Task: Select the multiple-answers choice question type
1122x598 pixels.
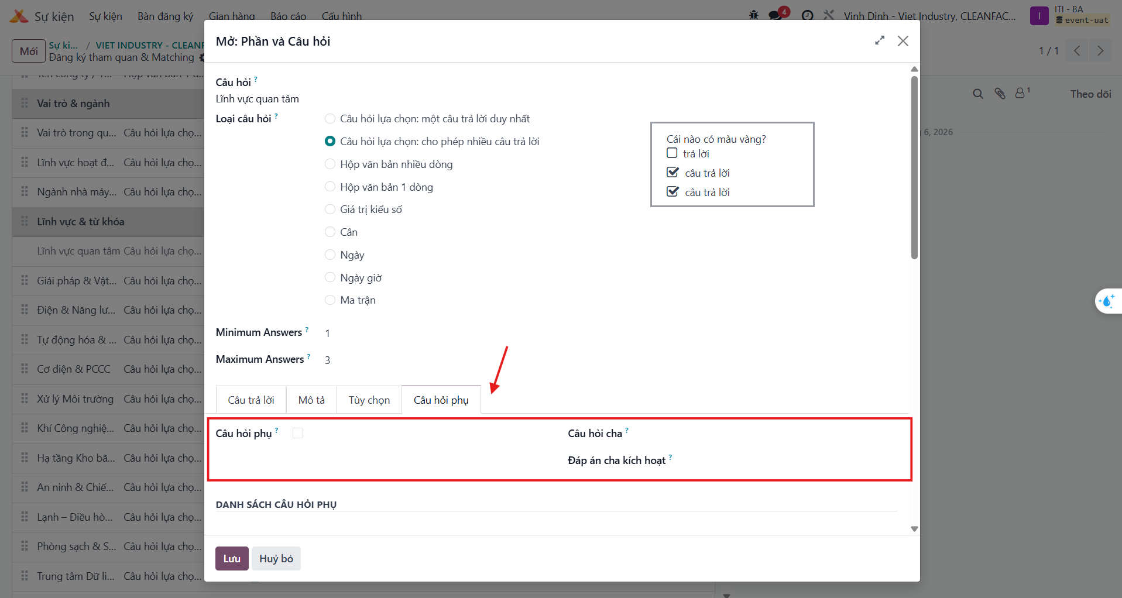Action: click(x=330, y=141)
